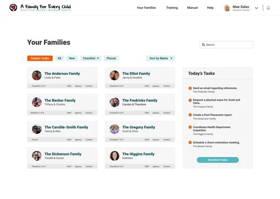This screenshot has width=280, height=199.
Task: Open task Request a physical exam
Action: [217, 101]
